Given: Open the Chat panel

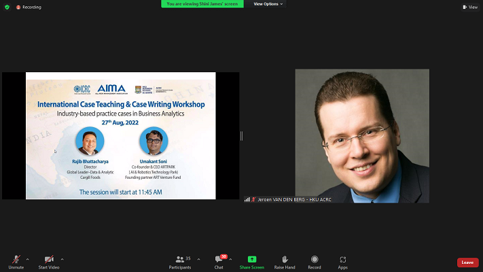Looking at the screenshot, I should click(x=219, y=262).
